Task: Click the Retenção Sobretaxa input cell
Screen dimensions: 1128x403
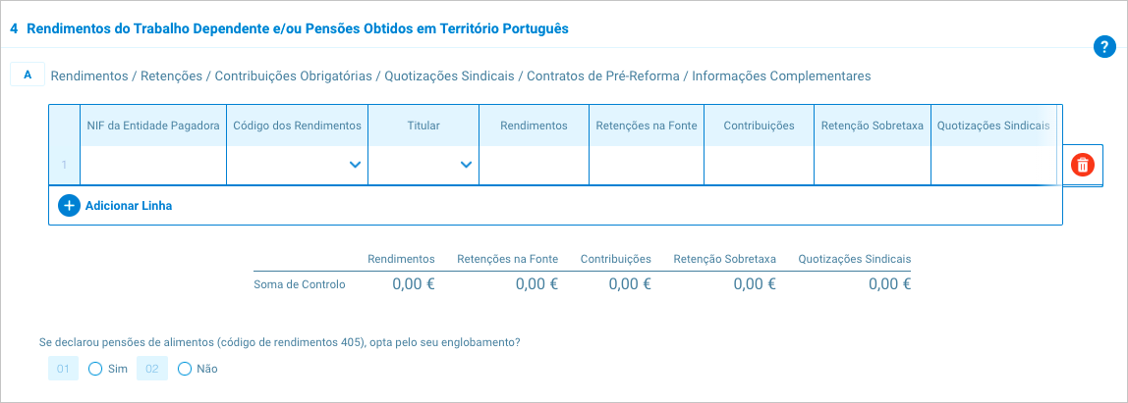Action: pyautogui.click(x=872, y=165)
